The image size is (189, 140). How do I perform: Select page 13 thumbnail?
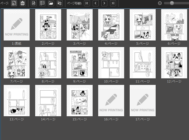tap(17, 100)
